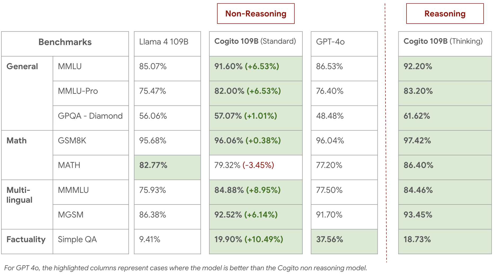Click the 61.62% Thinking GPQA cell
Viewport: 495px width, 275px height.
[445, 116]
